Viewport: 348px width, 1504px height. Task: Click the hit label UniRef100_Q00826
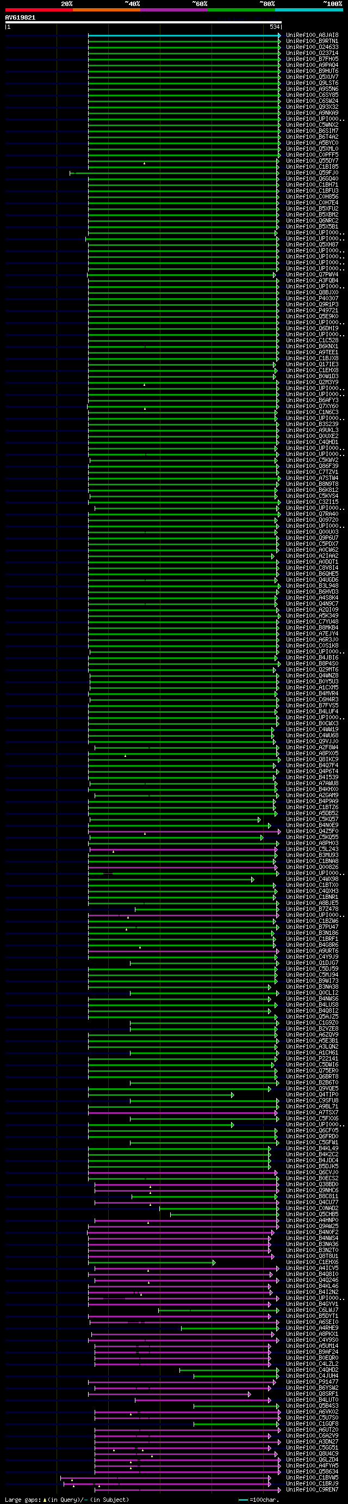pos(312,867)
